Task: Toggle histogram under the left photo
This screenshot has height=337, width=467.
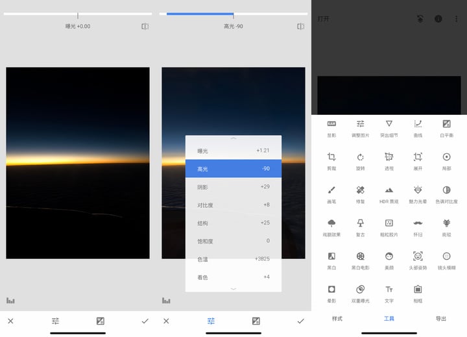Action: pos(10,301)
